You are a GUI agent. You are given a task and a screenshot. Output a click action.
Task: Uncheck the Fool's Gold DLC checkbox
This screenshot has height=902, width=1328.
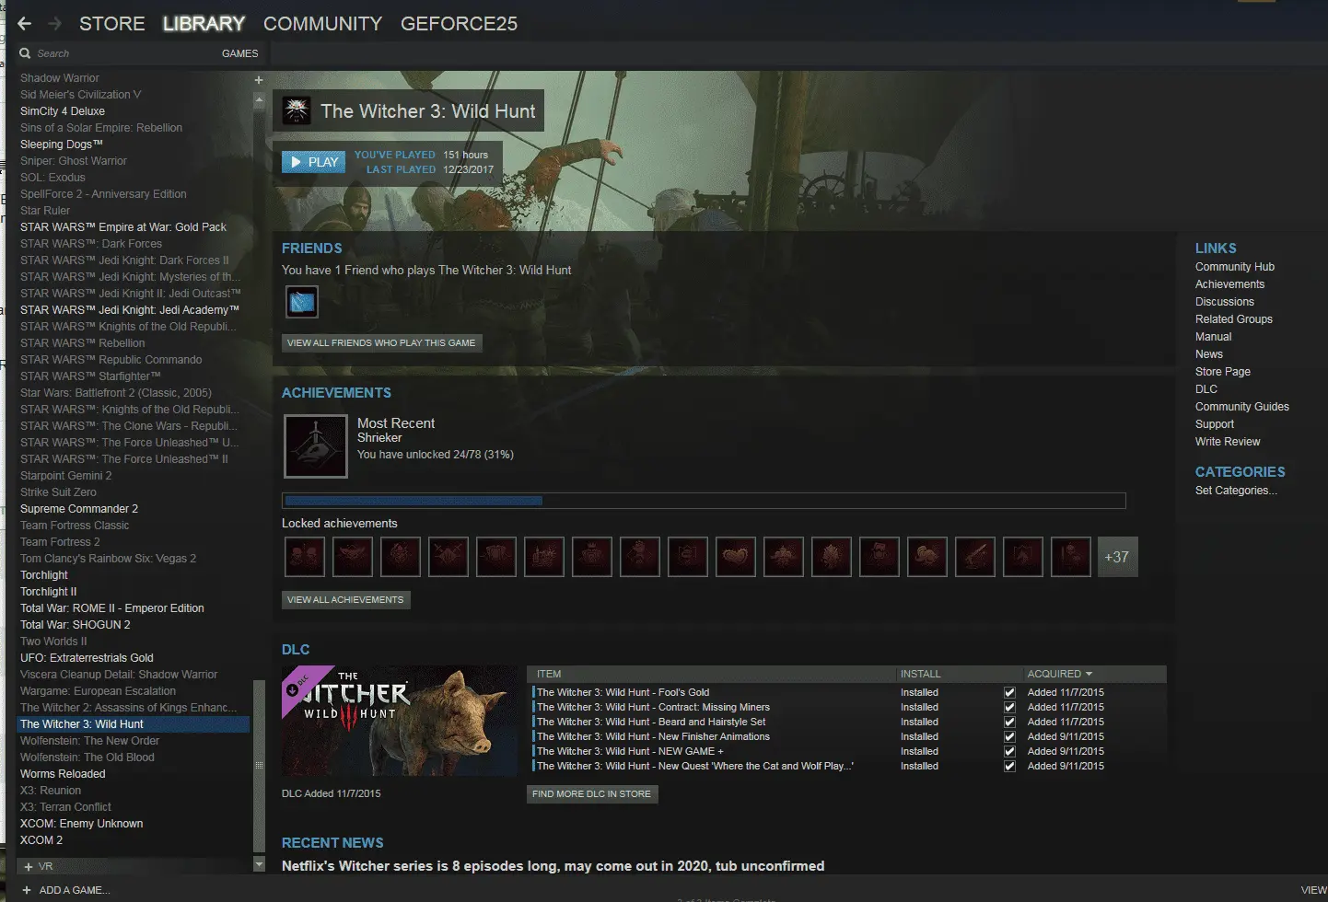tap(1009, 693)
